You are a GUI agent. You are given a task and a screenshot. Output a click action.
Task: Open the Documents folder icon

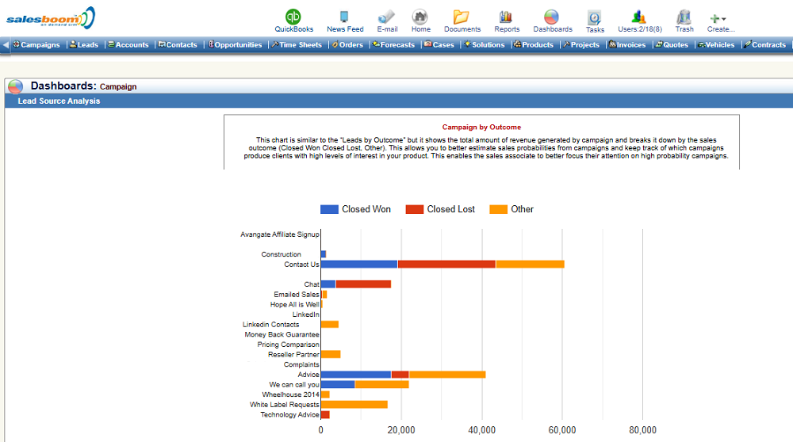pos(462,17)
